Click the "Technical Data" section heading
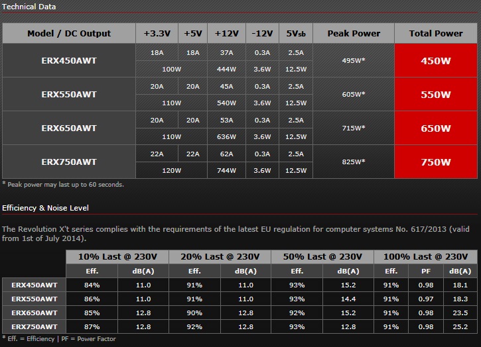481x347 pixels. (x=29, y=7)
